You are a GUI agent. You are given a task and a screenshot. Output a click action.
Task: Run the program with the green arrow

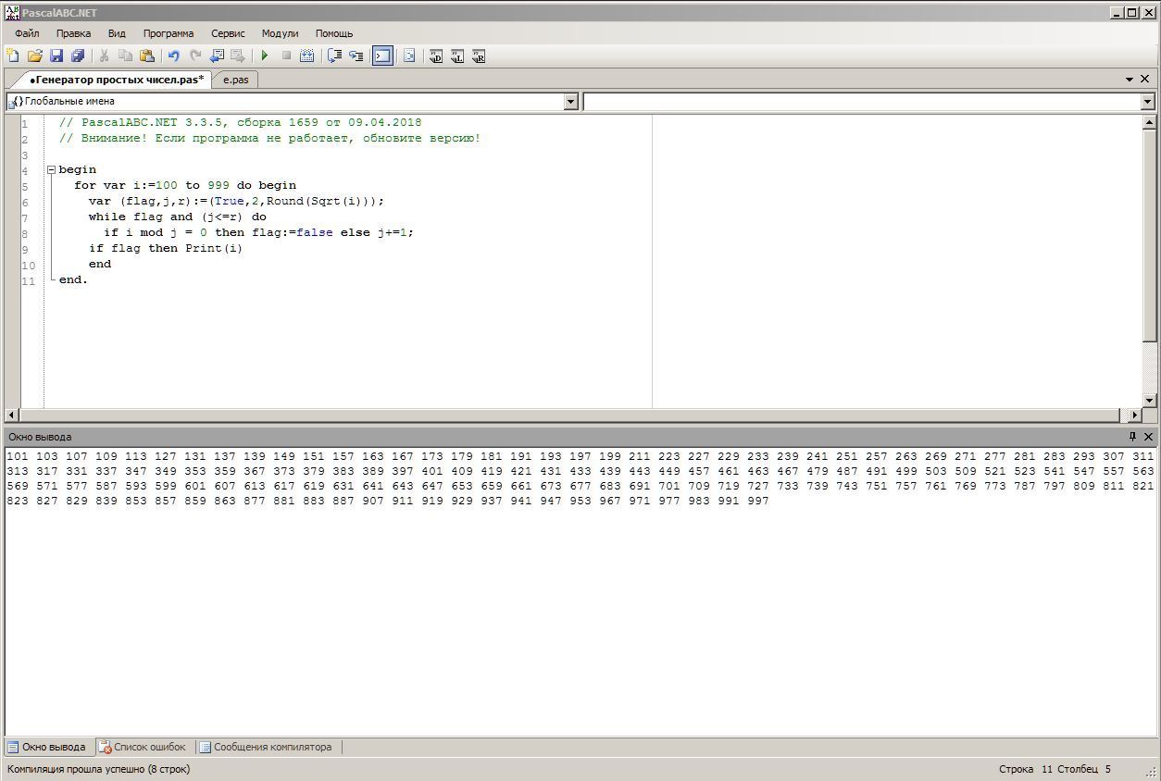[265, 56]
